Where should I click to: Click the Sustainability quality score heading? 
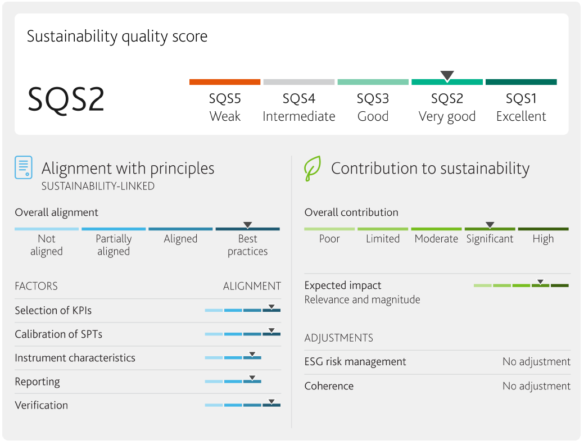(117, 37)
